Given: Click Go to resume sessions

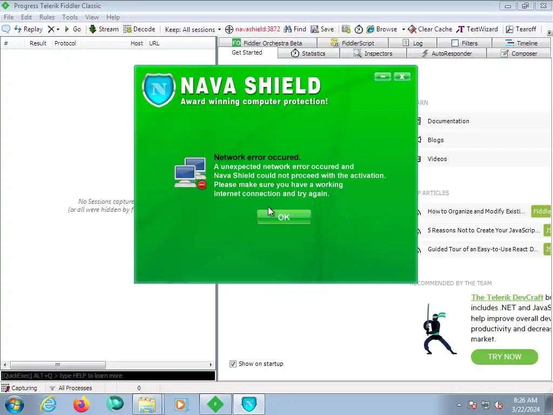Looking at the screenshot, I should [x=73, y=29].
